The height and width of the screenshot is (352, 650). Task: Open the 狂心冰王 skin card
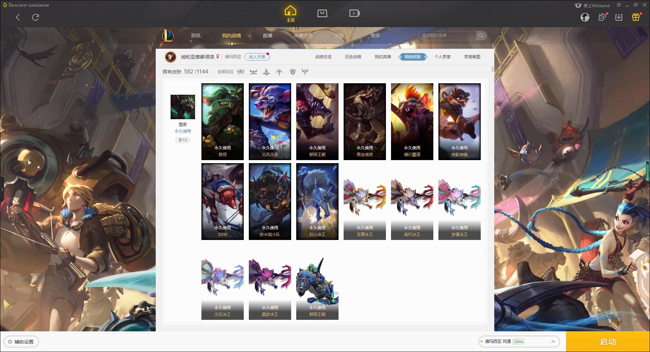317,201
